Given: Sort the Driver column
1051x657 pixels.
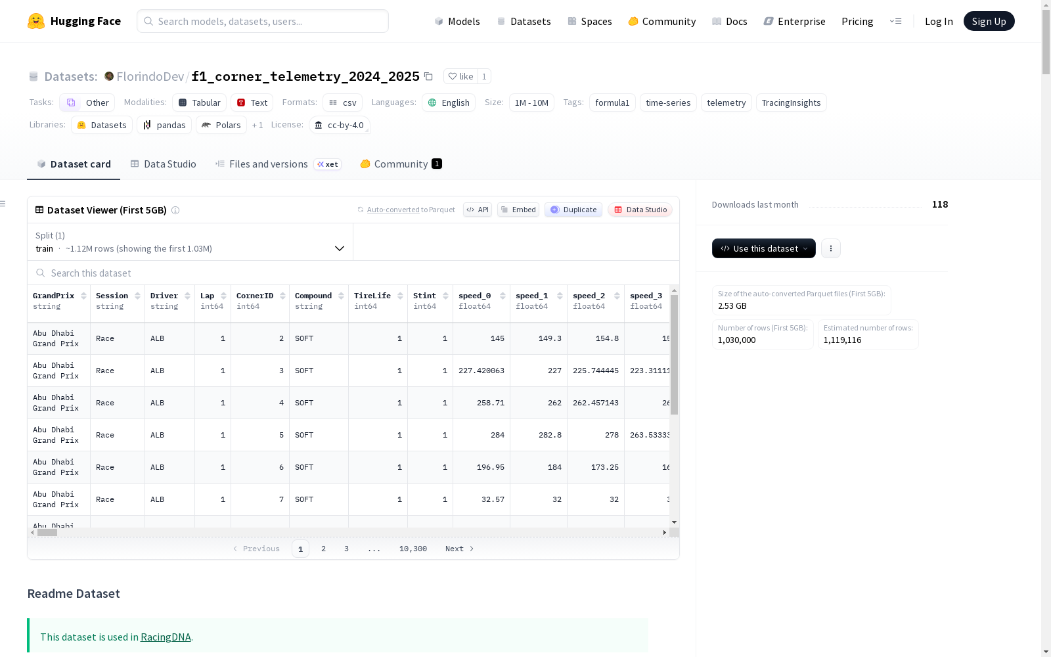Looking at the screenshot, I should point(188,296).
